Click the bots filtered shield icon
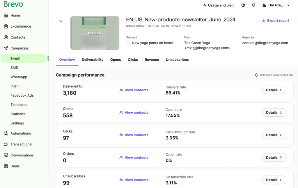Viewport: 298px width, 188px height. [257, 75]
